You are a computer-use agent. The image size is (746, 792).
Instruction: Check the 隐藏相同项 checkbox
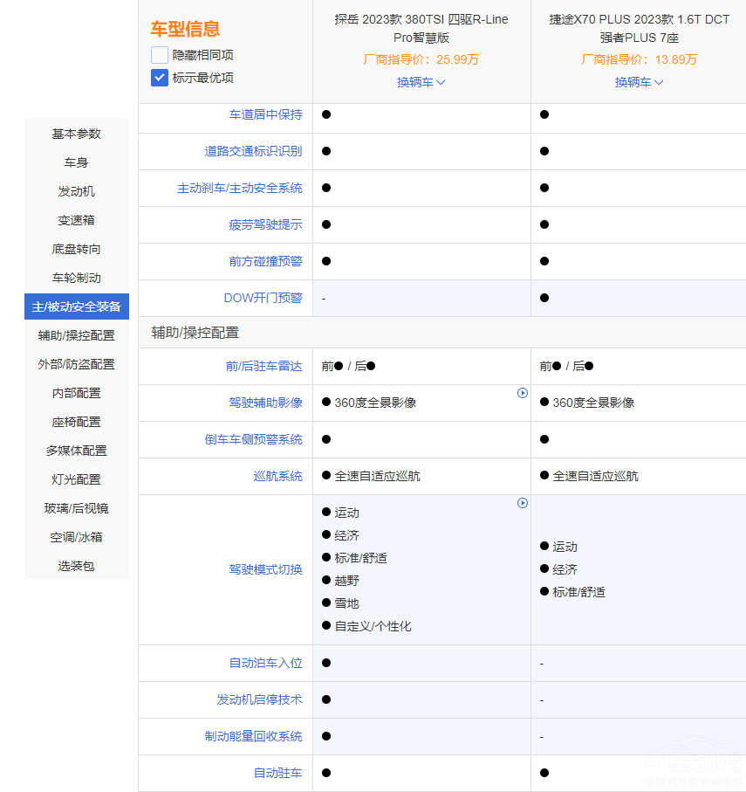coord(160,55)
